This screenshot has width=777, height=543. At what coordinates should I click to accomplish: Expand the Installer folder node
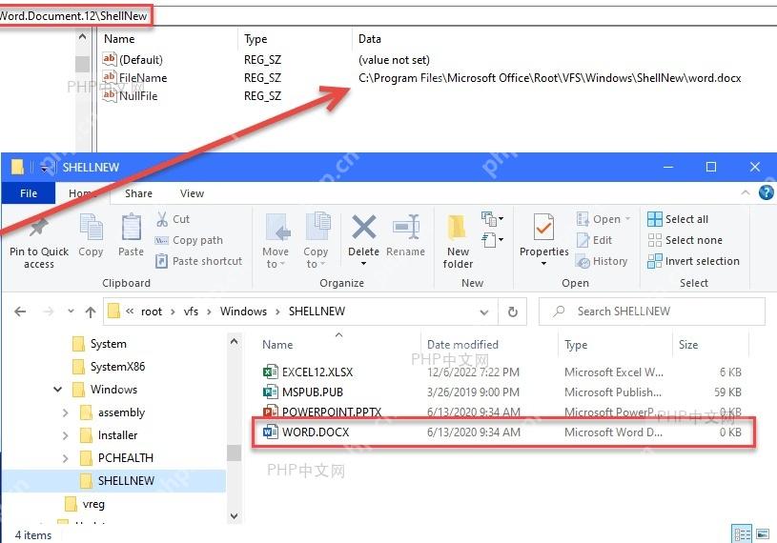pyautogui.click(x=65, y=435)
